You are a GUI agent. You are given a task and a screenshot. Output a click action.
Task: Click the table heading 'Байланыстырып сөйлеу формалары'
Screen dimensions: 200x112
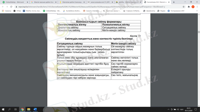pos(99,22)
